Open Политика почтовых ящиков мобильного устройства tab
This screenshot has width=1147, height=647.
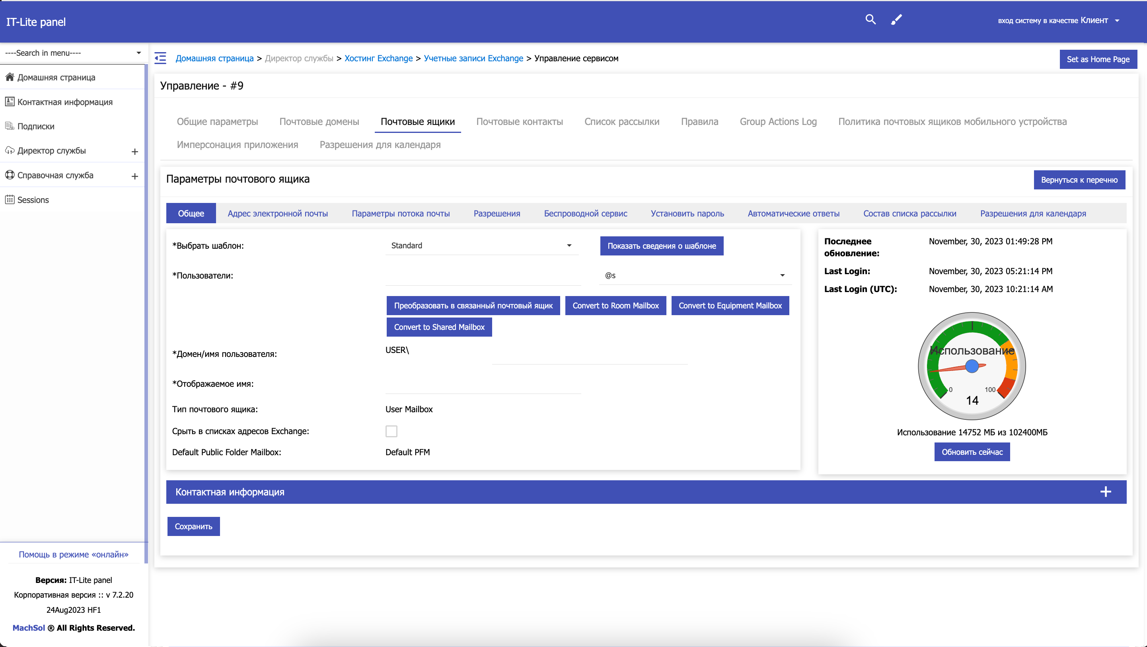(x=952, y=122)
